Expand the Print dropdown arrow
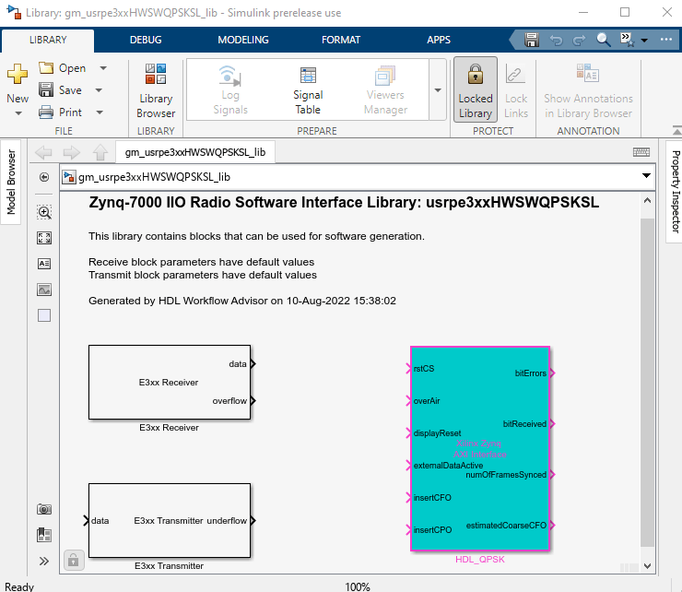Image resolution: width=682 pixels, height=592 pixels. pos(100,112)
